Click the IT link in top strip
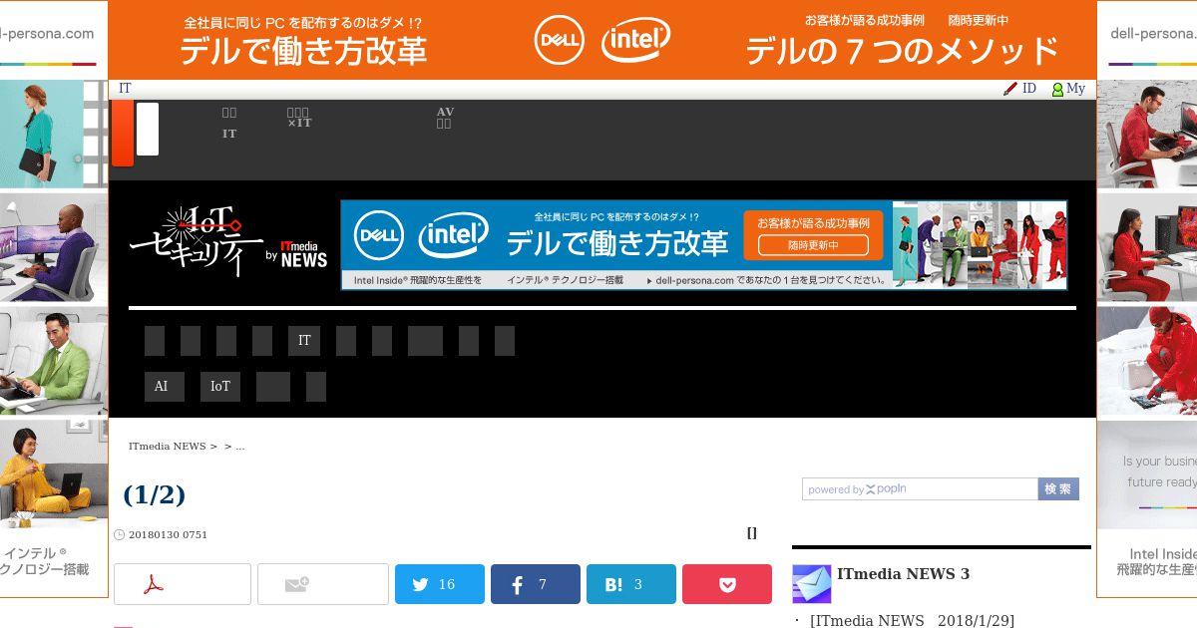The image size is (1197, 628). pos(125,89)
